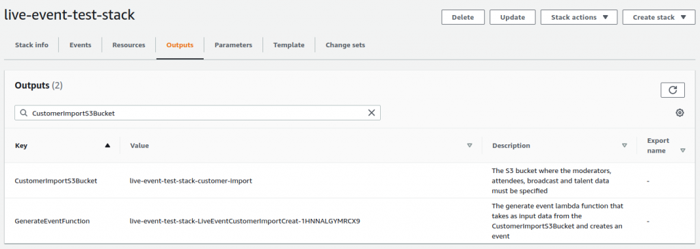700x249 pixels.
Task: Open the Stack actions dropdown
Action: pos(578,17)
